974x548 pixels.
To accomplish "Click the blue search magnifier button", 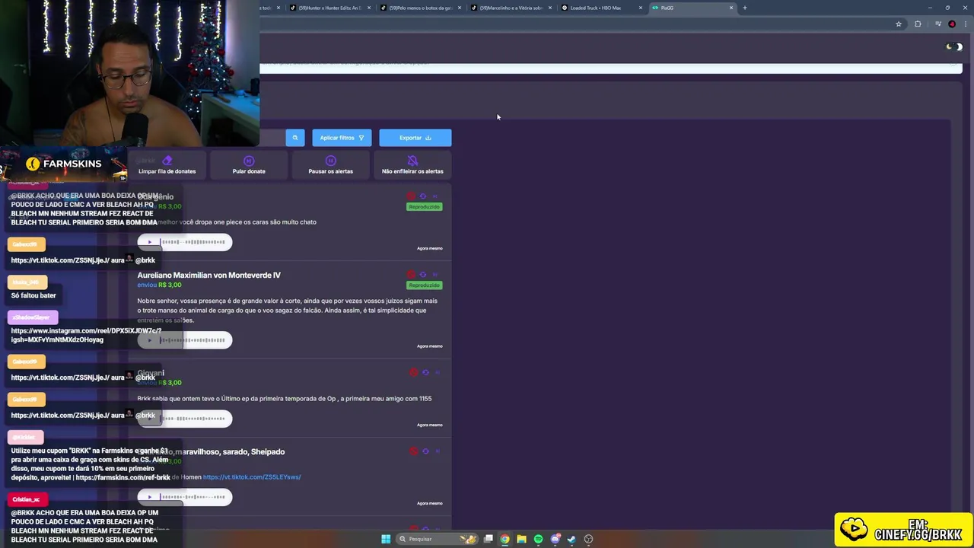I will 295,138.
